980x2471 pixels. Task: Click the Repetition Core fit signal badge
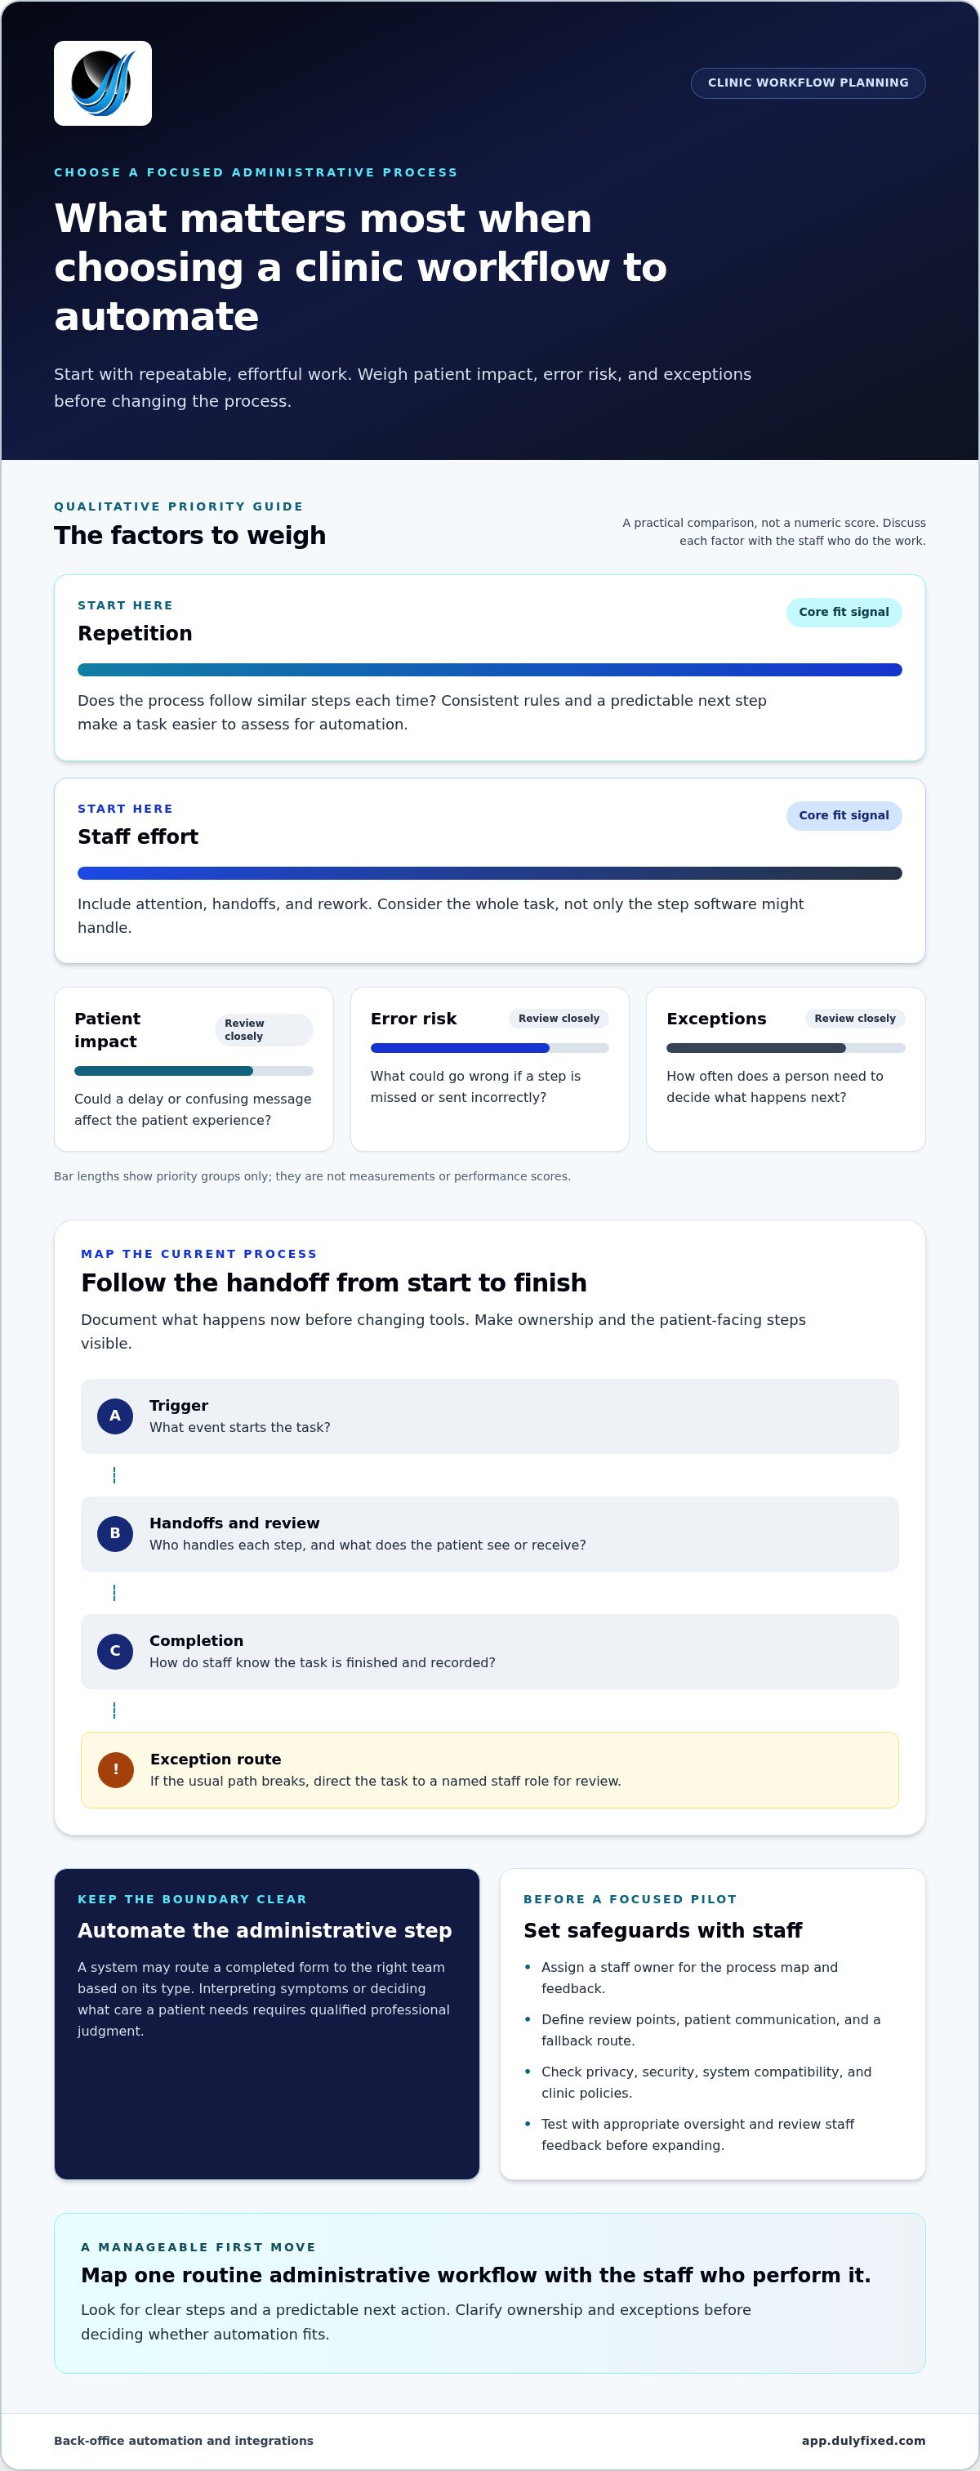click(844, 612)
